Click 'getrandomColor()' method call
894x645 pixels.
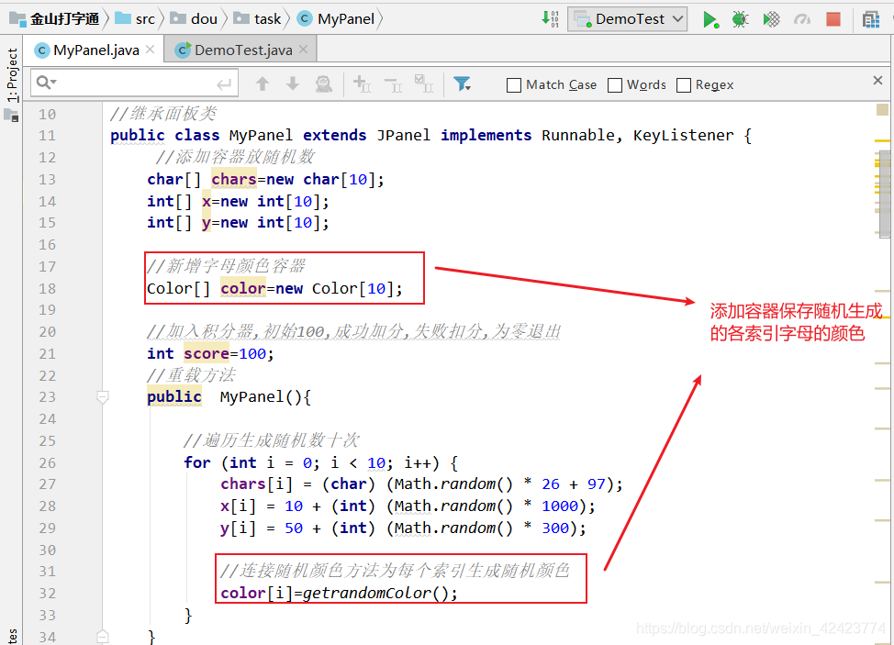tap(376, 594)
